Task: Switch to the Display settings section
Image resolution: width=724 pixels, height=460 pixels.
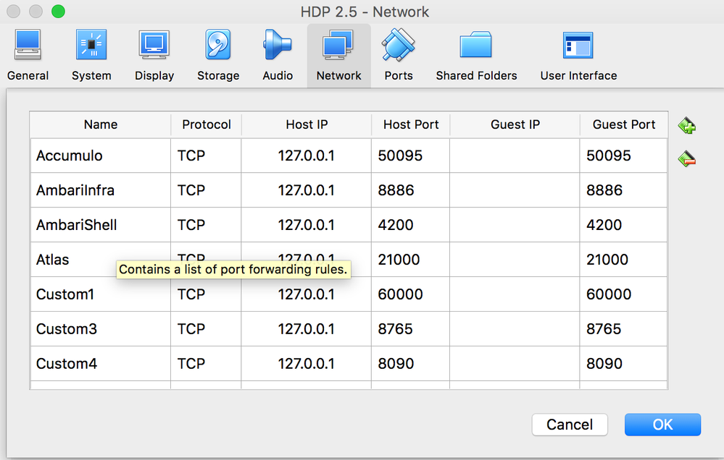Action: pos(154,56)
